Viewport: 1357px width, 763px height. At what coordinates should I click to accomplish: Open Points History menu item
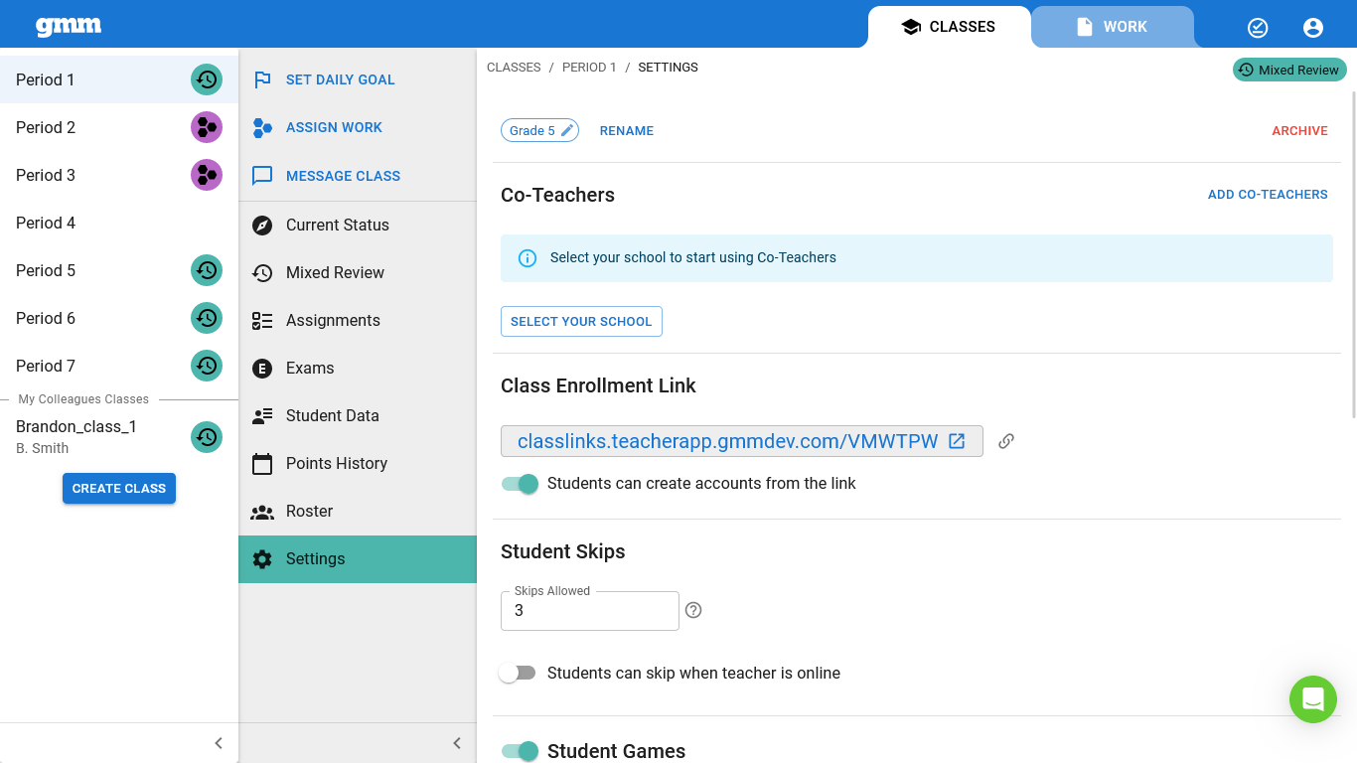click(358, 463)
